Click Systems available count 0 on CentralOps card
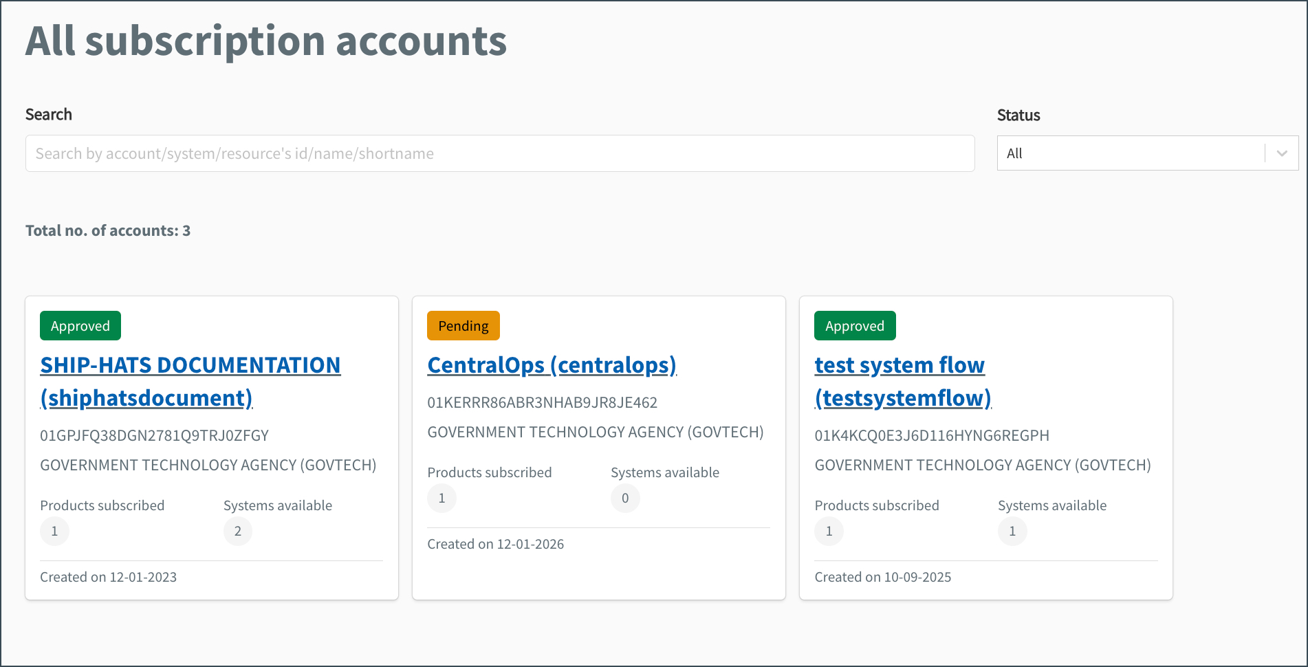This screenshot has width=1308, height=667. coord(625,498)
